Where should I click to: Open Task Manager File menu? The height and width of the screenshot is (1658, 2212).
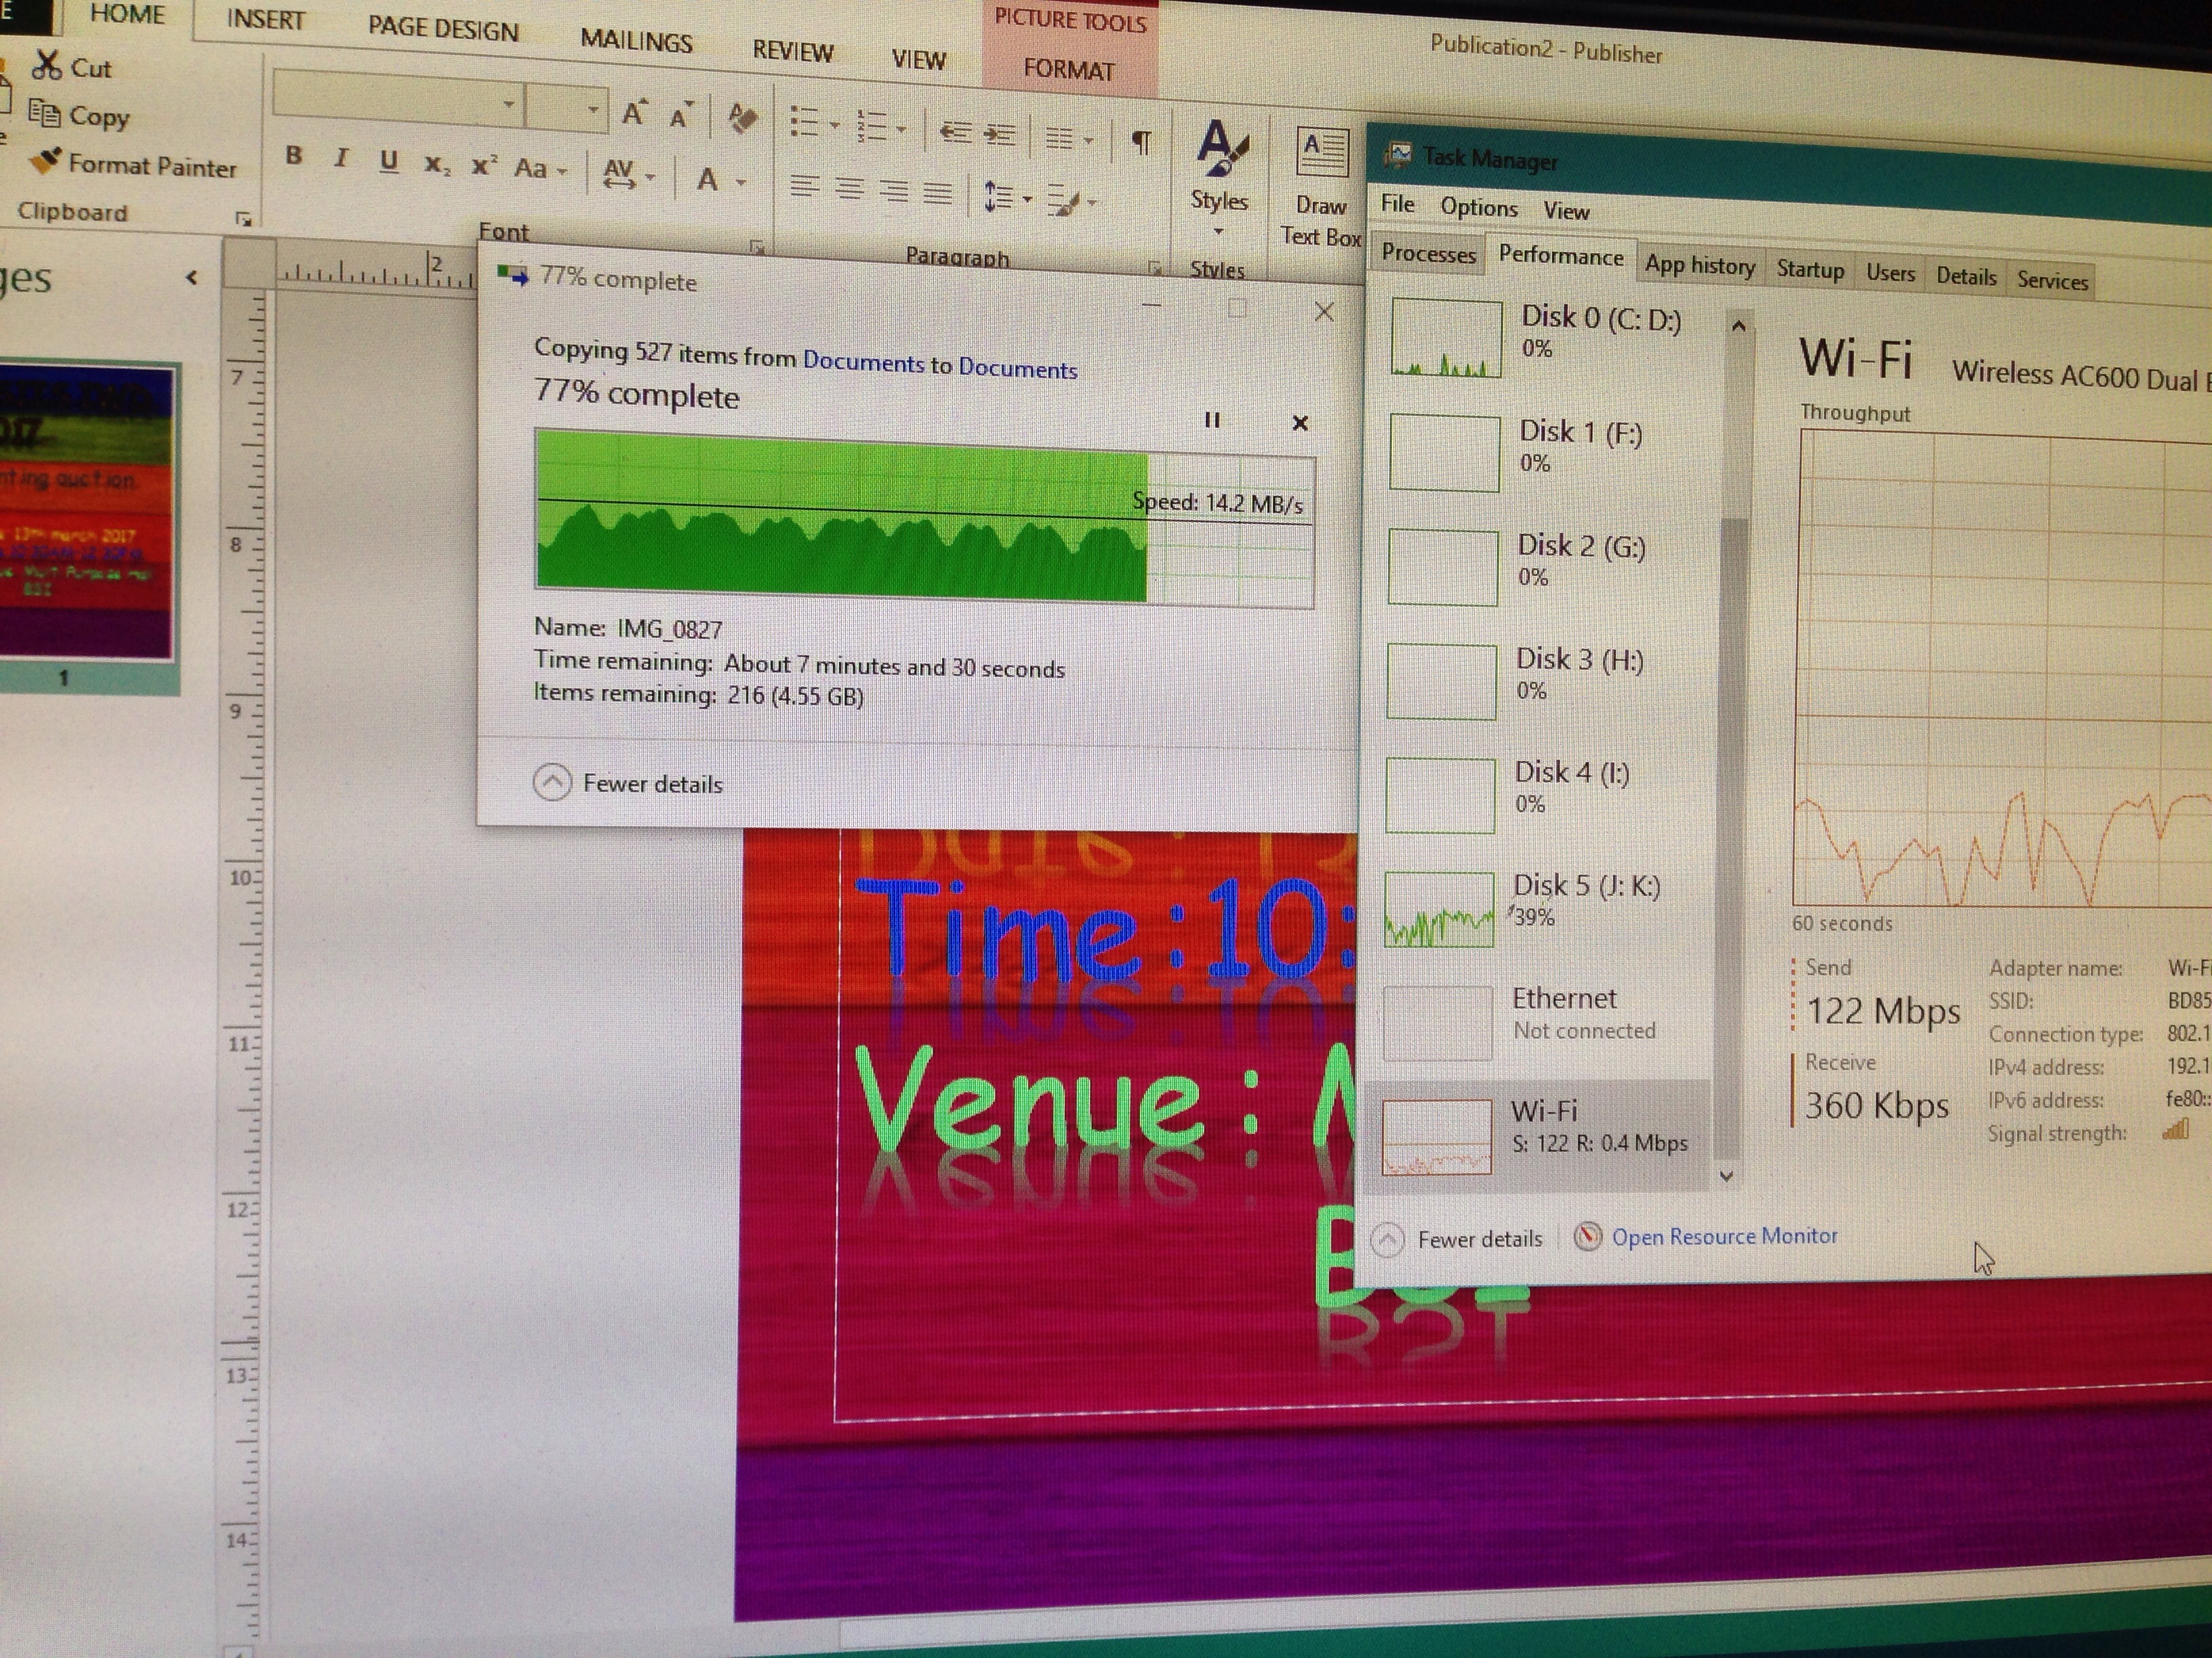(1397, 204)
